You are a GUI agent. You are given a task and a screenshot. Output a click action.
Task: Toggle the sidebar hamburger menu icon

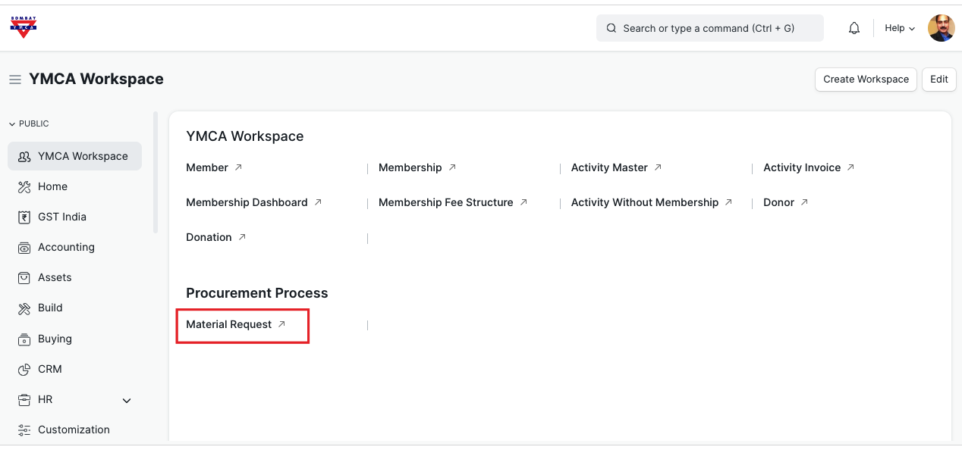coord(15,80)
